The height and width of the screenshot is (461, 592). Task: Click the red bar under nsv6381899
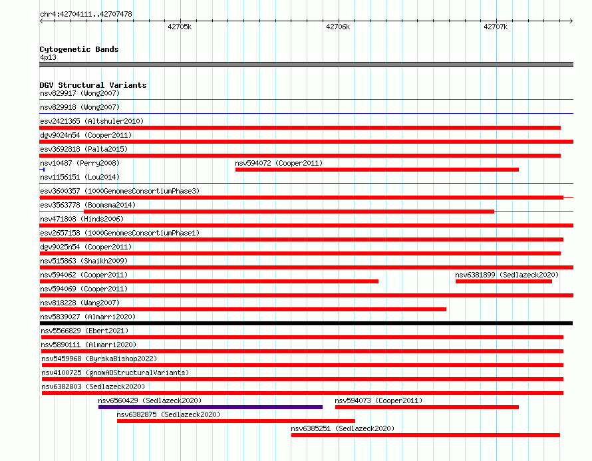tap(504, 281)
